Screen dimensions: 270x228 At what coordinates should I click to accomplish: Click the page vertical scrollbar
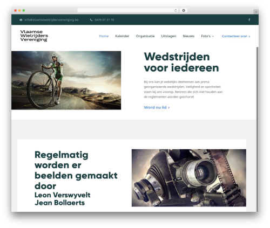[x=257, y=129]
